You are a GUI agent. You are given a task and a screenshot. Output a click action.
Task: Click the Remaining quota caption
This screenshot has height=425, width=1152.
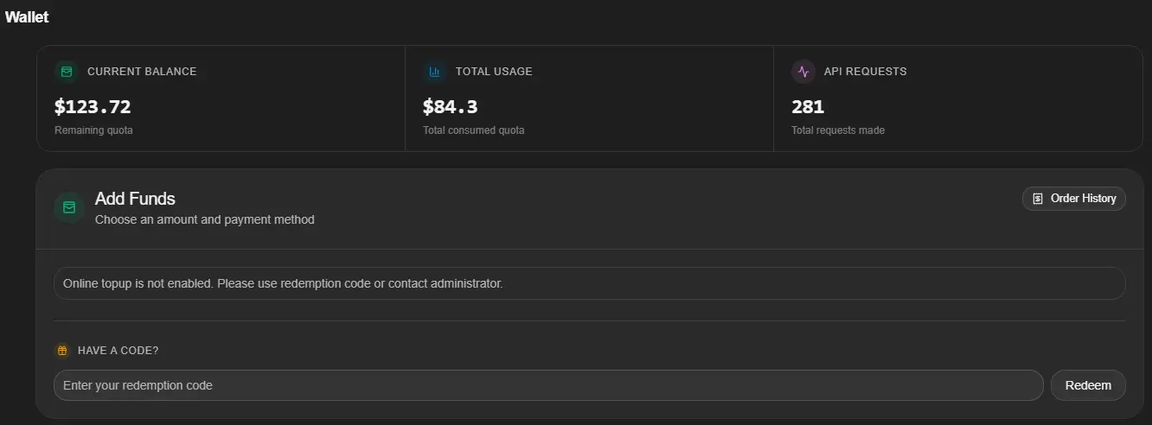[93, 130]
